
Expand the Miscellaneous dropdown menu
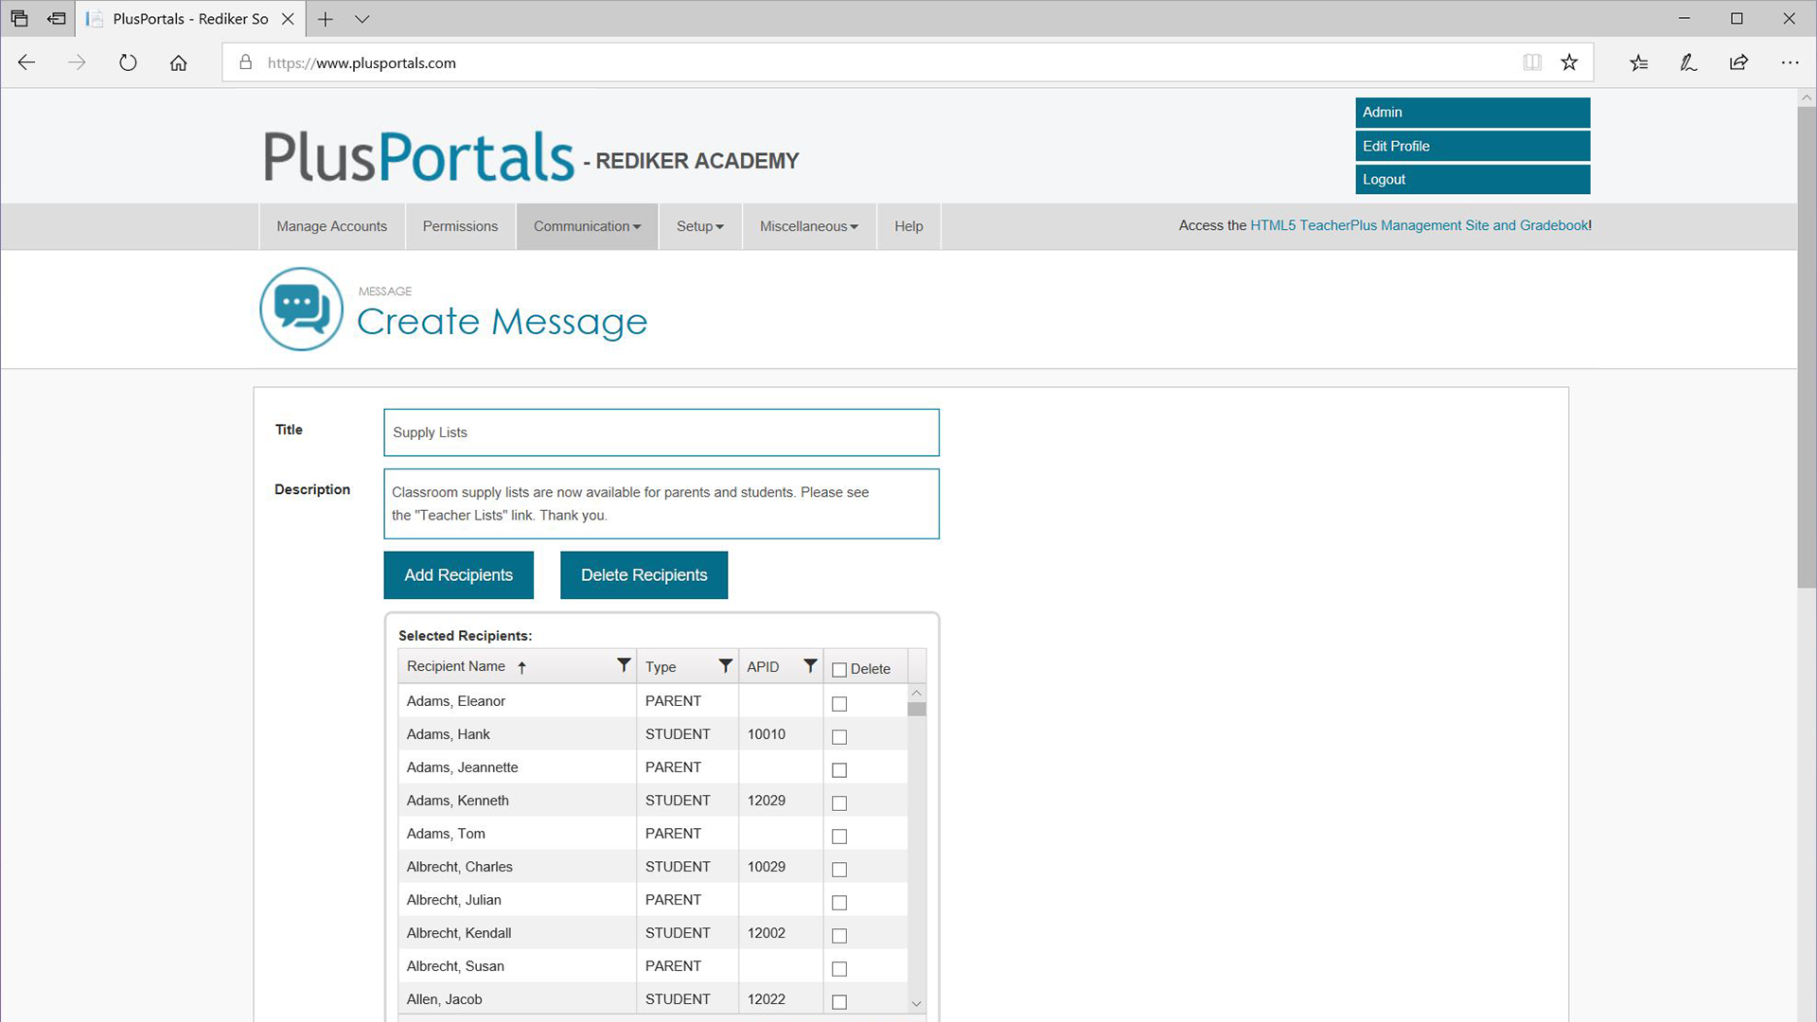(x=808, y=226)
